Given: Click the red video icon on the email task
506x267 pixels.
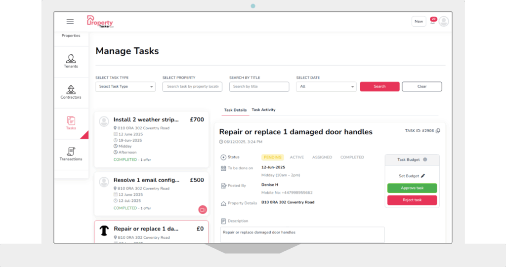Looking at the screenshot, I should click(x=202, y=209).
